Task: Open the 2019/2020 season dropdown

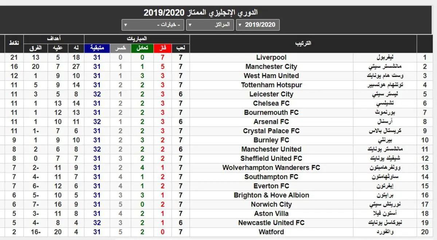Action: 258,25
